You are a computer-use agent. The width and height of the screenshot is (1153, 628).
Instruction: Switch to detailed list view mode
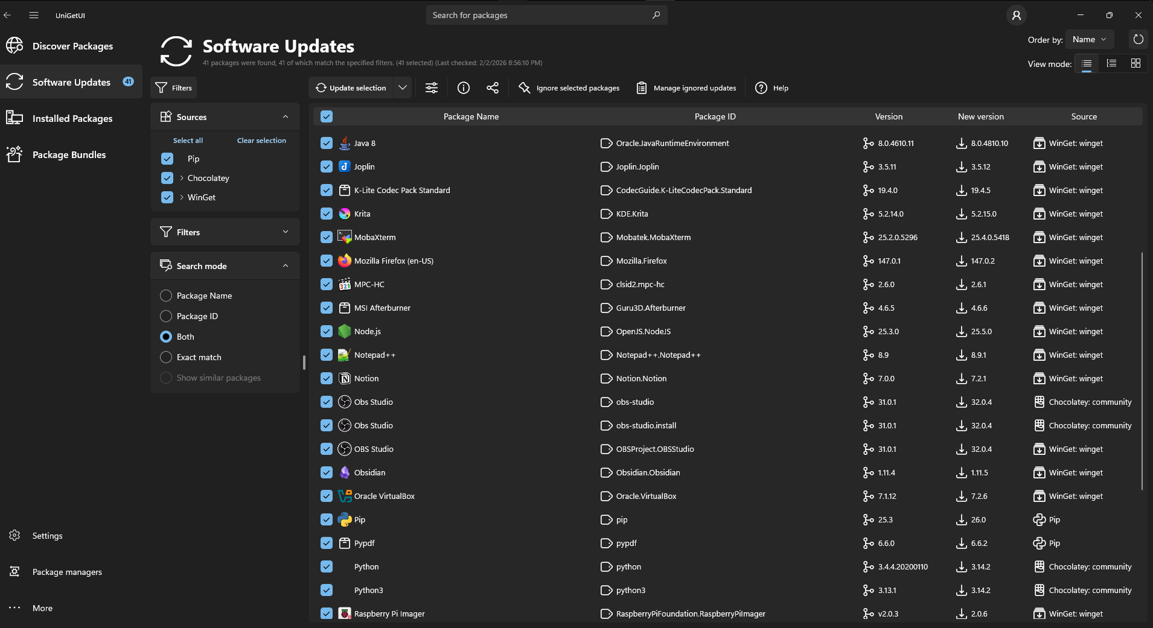click(1111, 63)
